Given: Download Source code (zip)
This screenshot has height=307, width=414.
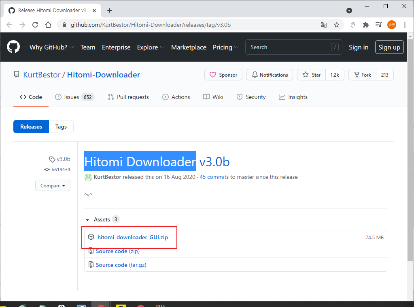Looking at the screenshot, I should point(117,251).
